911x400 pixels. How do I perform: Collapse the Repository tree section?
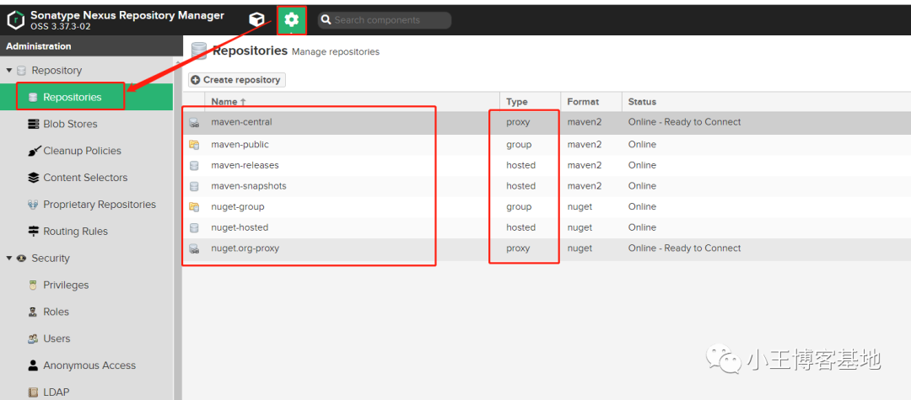click(8, 70)
